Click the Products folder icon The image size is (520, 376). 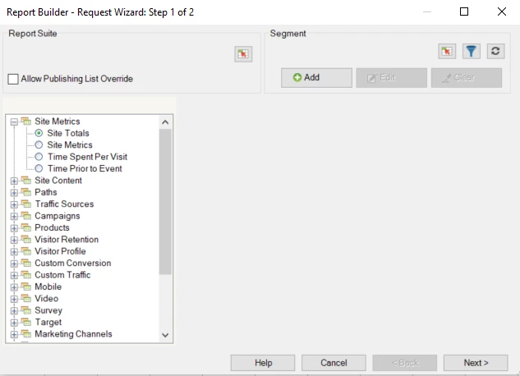coord(25,227)
